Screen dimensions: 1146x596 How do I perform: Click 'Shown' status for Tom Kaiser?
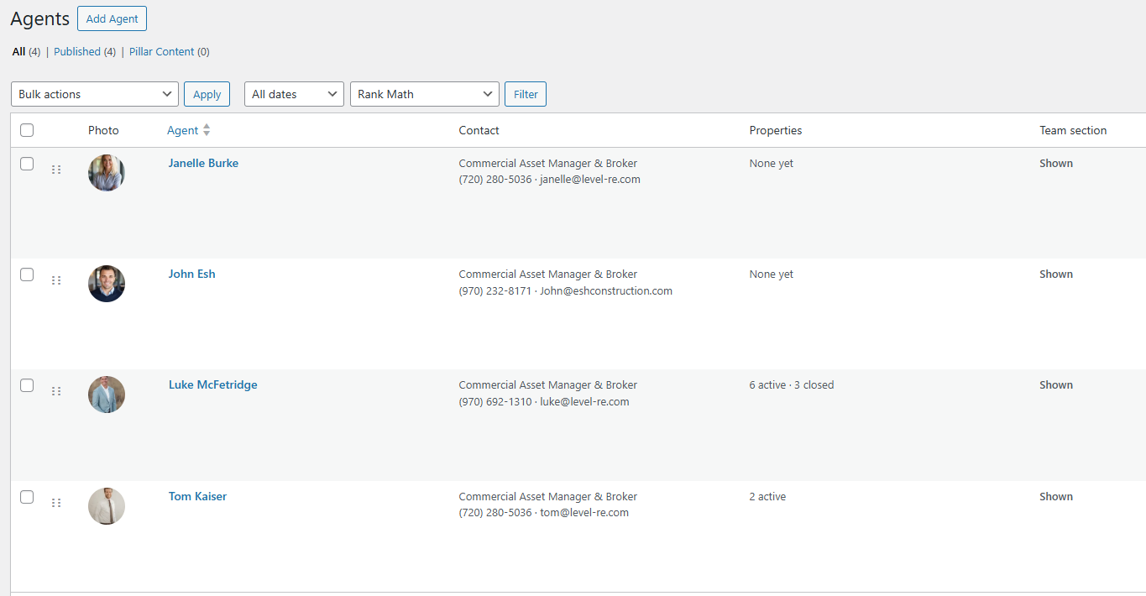coord(1056,497)
